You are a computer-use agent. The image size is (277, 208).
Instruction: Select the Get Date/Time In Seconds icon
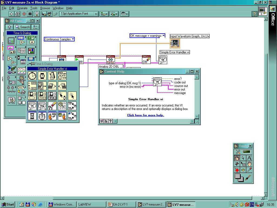pos(62,76)
